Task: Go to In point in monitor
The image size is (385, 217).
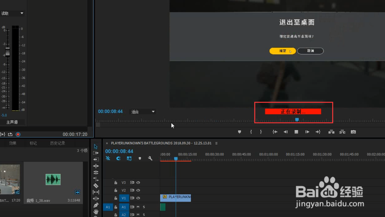Action: pyautogui.click(x=275, y=132)
